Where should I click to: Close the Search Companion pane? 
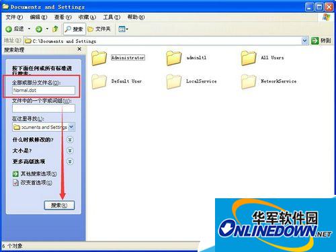coord(79,49)
